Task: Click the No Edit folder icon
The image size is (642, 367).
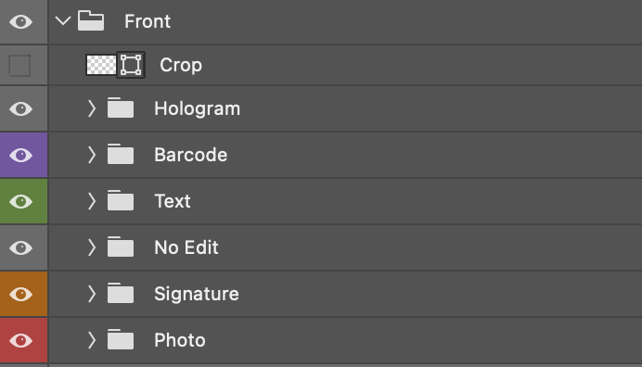Action: click(x=121, y=247)
